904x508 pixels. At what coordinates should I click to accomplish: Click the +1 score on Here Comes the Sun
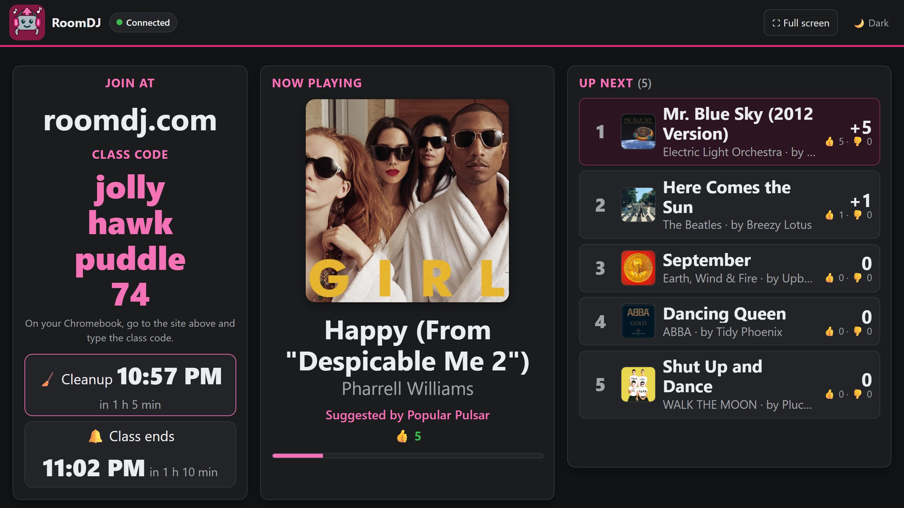pos(860,201)
